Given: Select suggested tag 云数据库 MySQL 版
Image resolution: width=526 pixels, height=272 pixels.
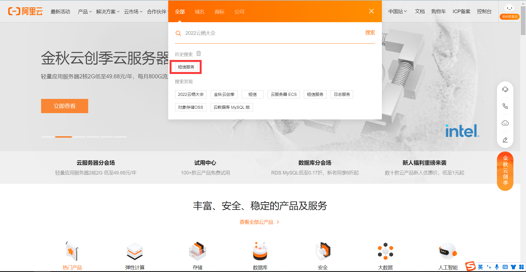Looking at the screenshot, I should pyautogui.click(x=231, y=107).
